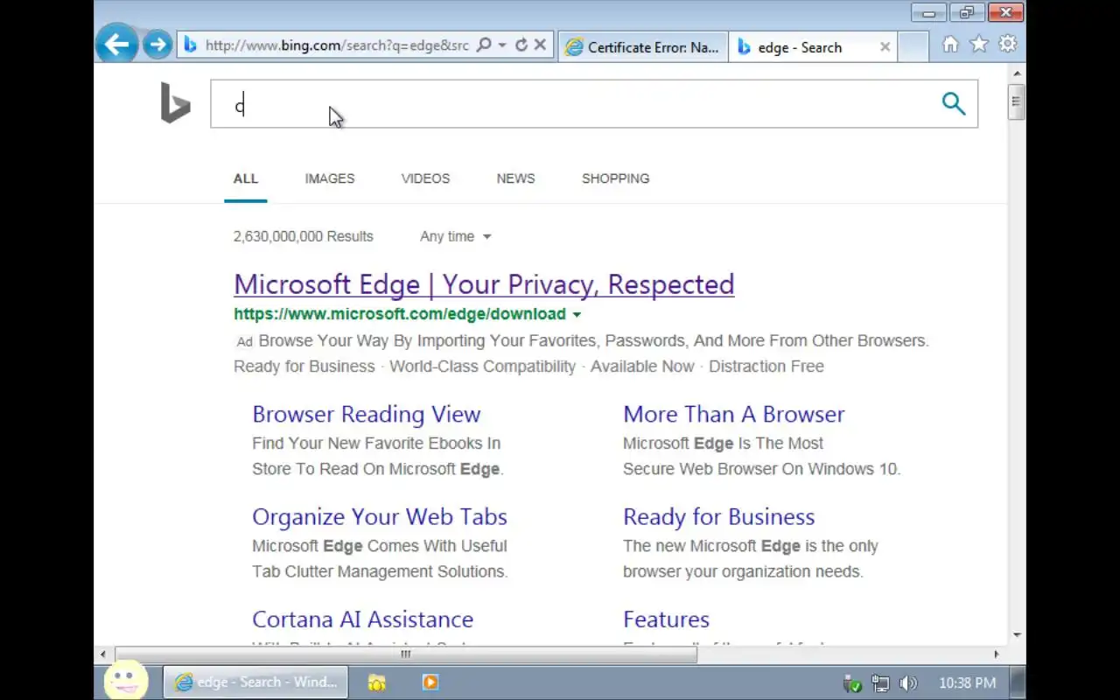Open the File Explorer taskbar icon
Image resolution: width=1120 pixels, height=700 pixels.
coord(377,682)
